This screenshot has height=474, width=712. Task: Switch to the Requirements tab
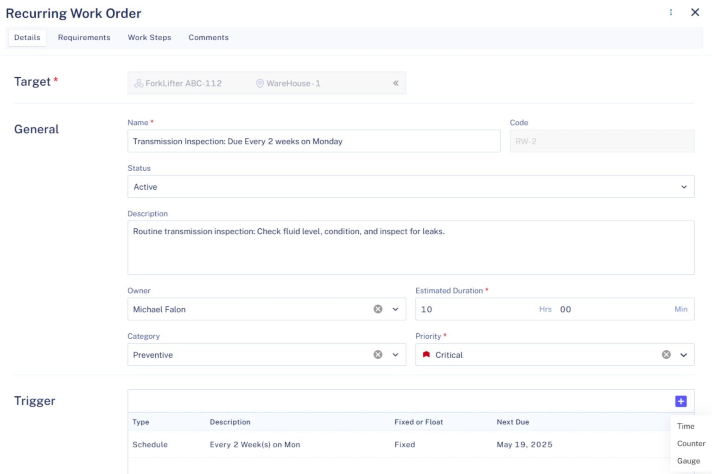pos(84,37)
